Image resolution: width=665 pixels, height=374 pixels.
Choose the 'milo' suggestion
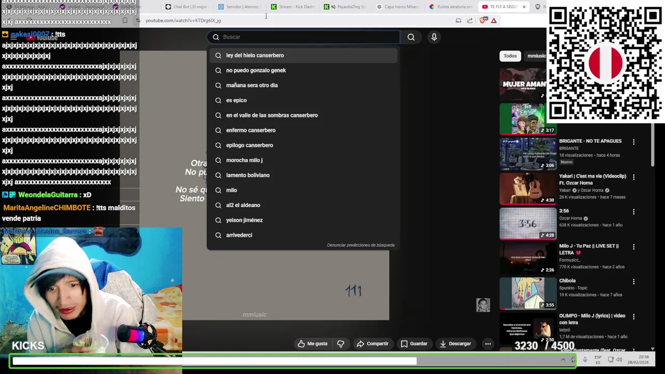(x=303, y=190)
